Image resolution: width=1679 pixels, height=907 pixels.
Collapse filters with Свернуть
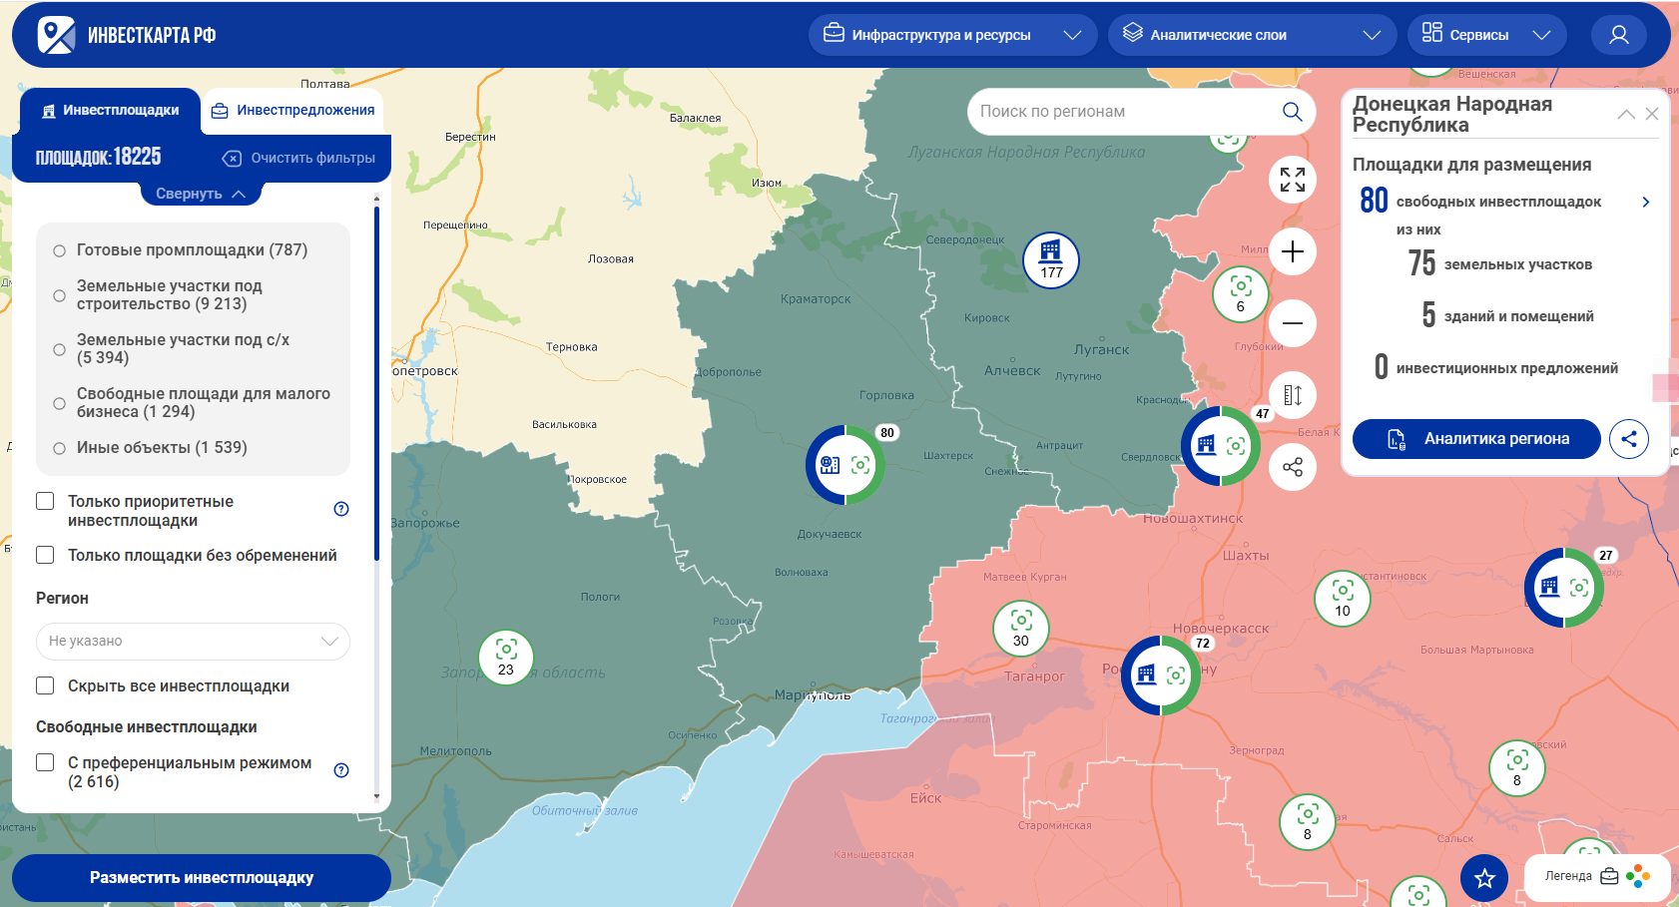(201, 194)
